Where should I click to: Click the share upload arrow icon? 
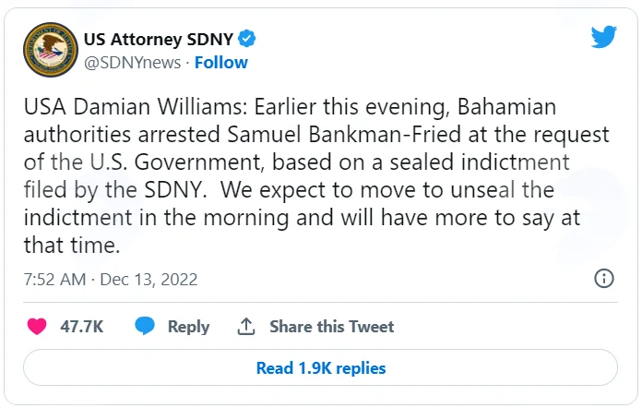tap(246, 327)
